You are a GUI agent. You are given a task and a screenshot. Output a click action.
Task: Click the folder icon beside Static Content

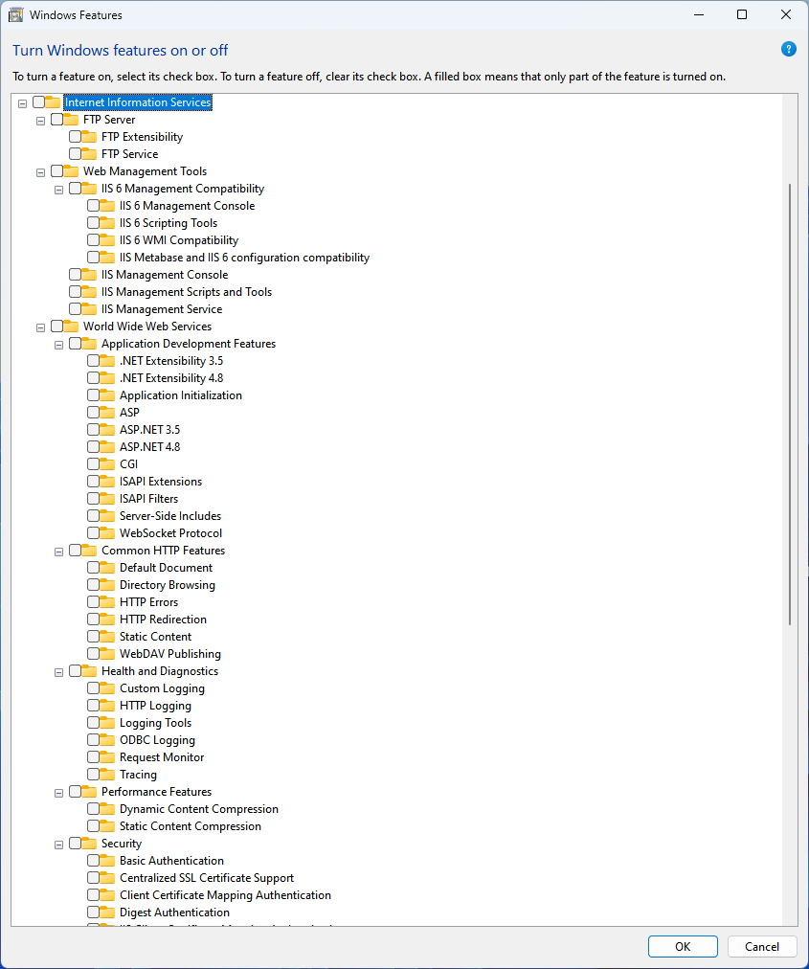pos(107,637)
